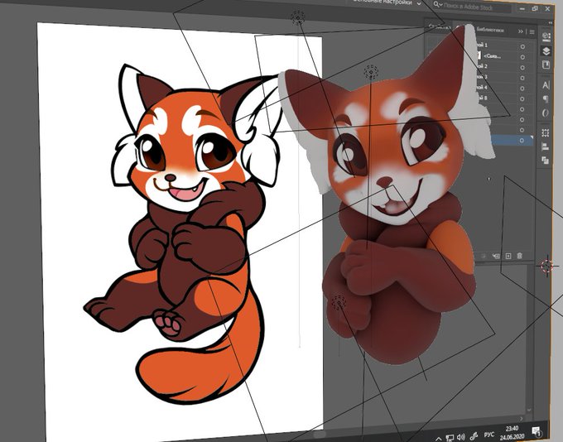Click the Create New Layer icon
This screenshot has height=442, width=563.
pyautogui.click(x=508, y=256)
